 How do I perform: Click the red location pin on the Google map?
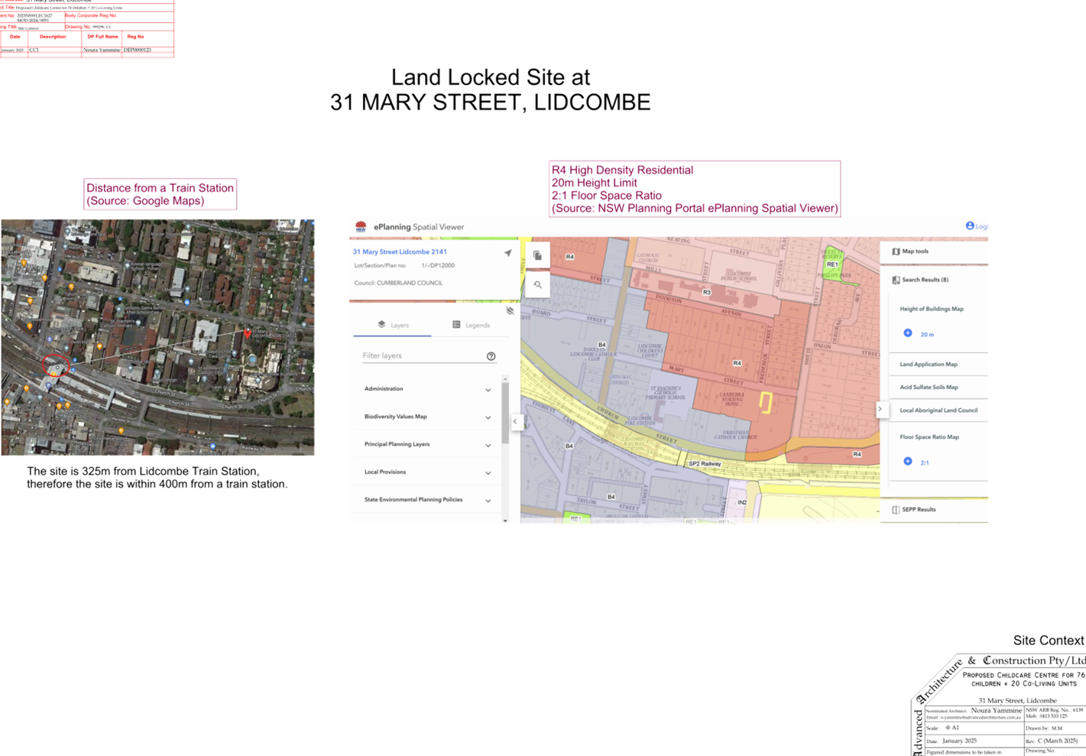(x=247, y=333)
